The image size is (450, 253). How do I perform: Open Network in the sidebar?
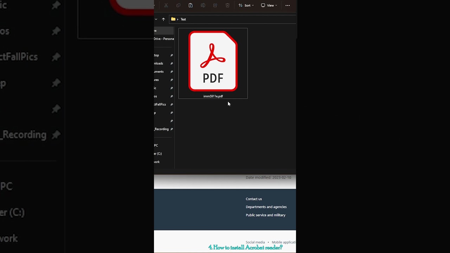tap(157, 162)
